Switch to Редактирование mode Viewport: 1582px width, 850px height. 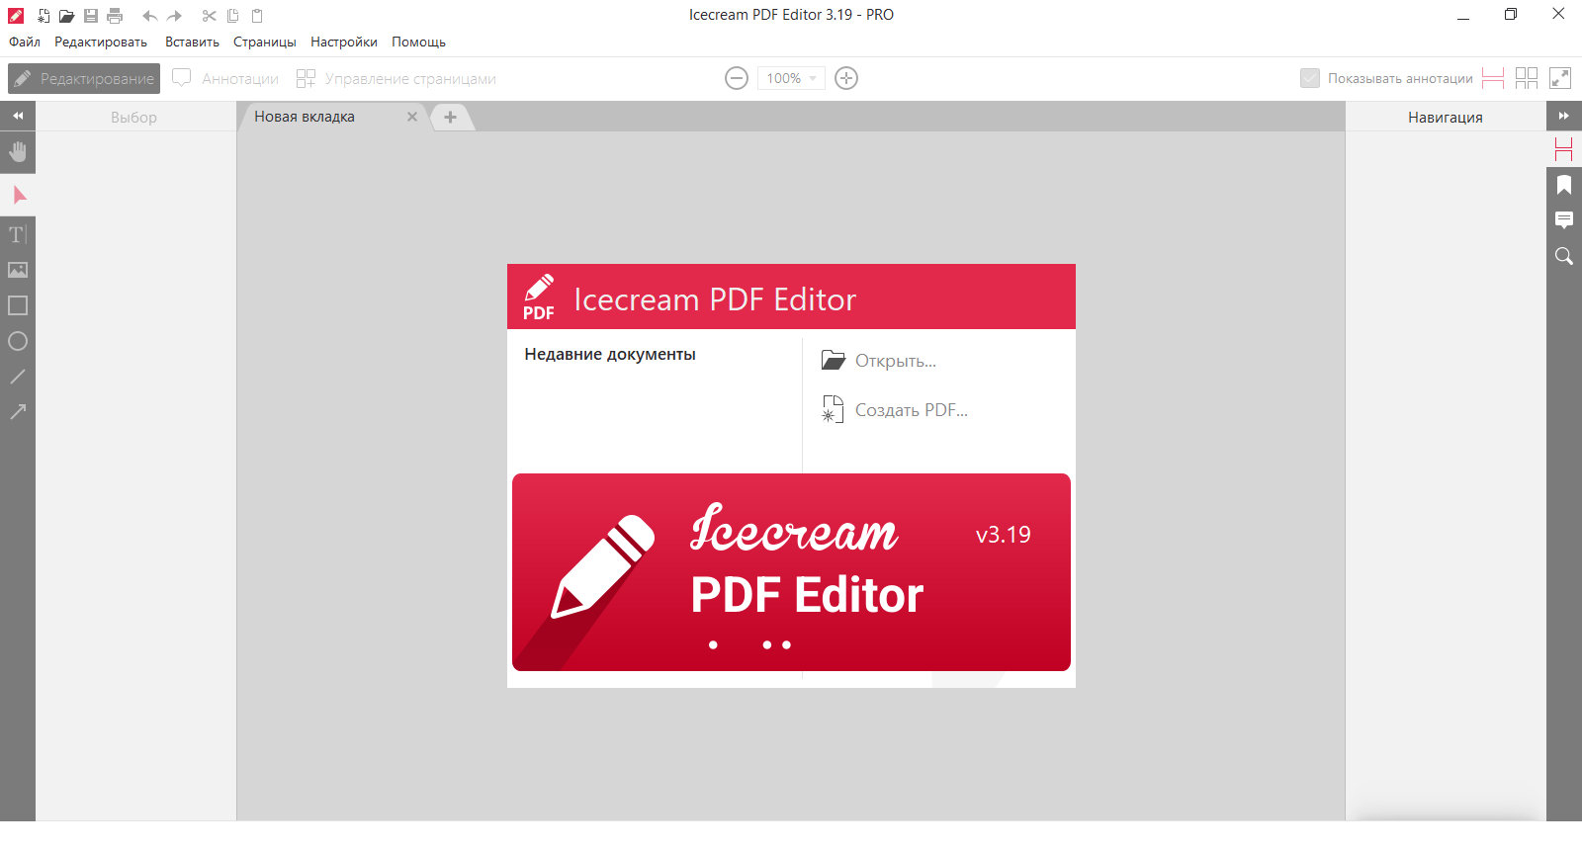(84, 78)
